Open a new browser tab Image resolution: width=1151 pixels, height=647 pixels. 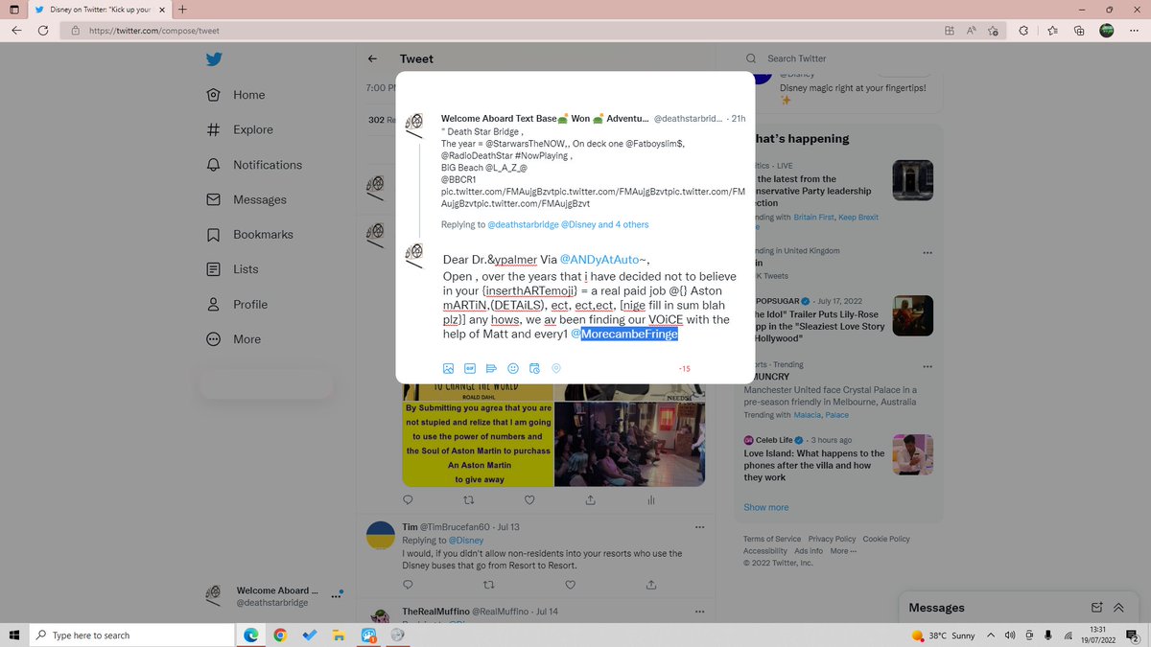[182, 10]
